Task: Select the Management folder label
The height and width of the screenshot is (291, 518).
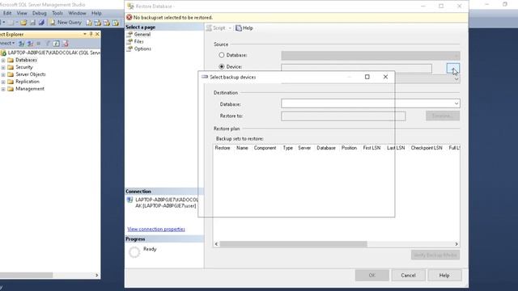Action: click(x=30, y=89)
